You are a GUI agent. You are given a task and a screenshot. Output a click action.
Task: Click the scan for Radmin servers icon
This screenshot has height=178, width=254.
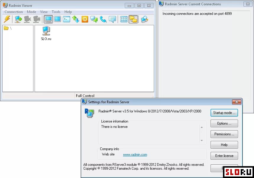pos(145,19)
